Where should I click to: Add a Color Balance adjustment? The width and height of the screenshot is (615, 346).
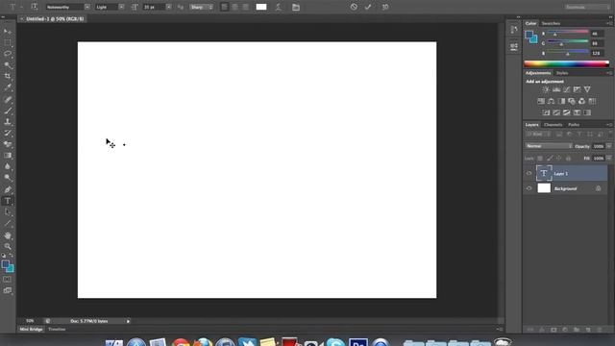click(x=551, y=101)
